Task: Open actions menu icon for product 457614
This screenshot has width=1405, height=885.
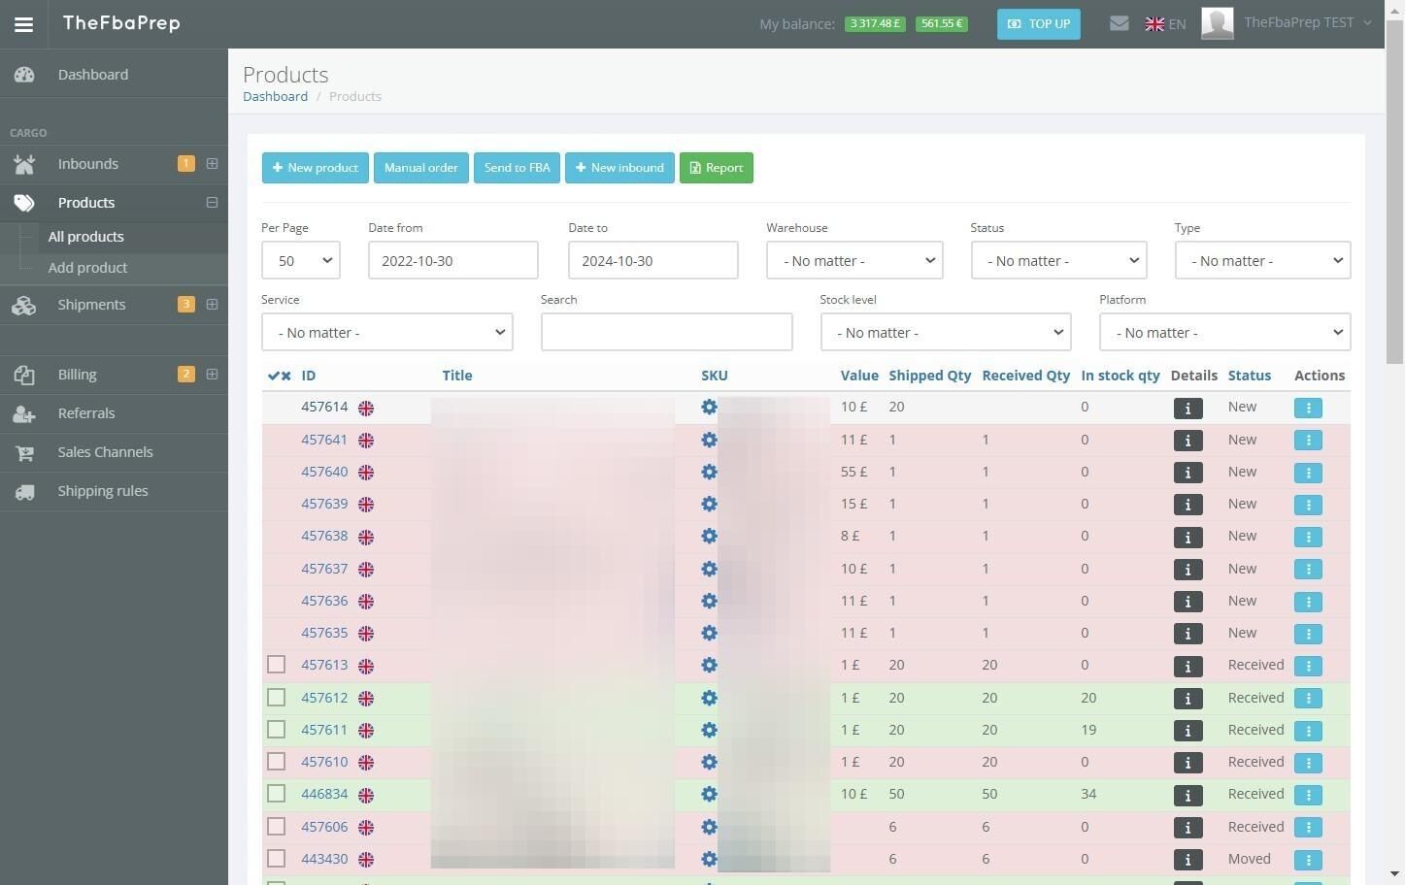Action: tap(1308, 409)
